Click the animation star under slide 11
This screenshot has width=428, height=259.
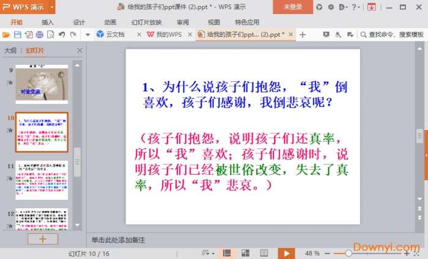coord(10,178)
